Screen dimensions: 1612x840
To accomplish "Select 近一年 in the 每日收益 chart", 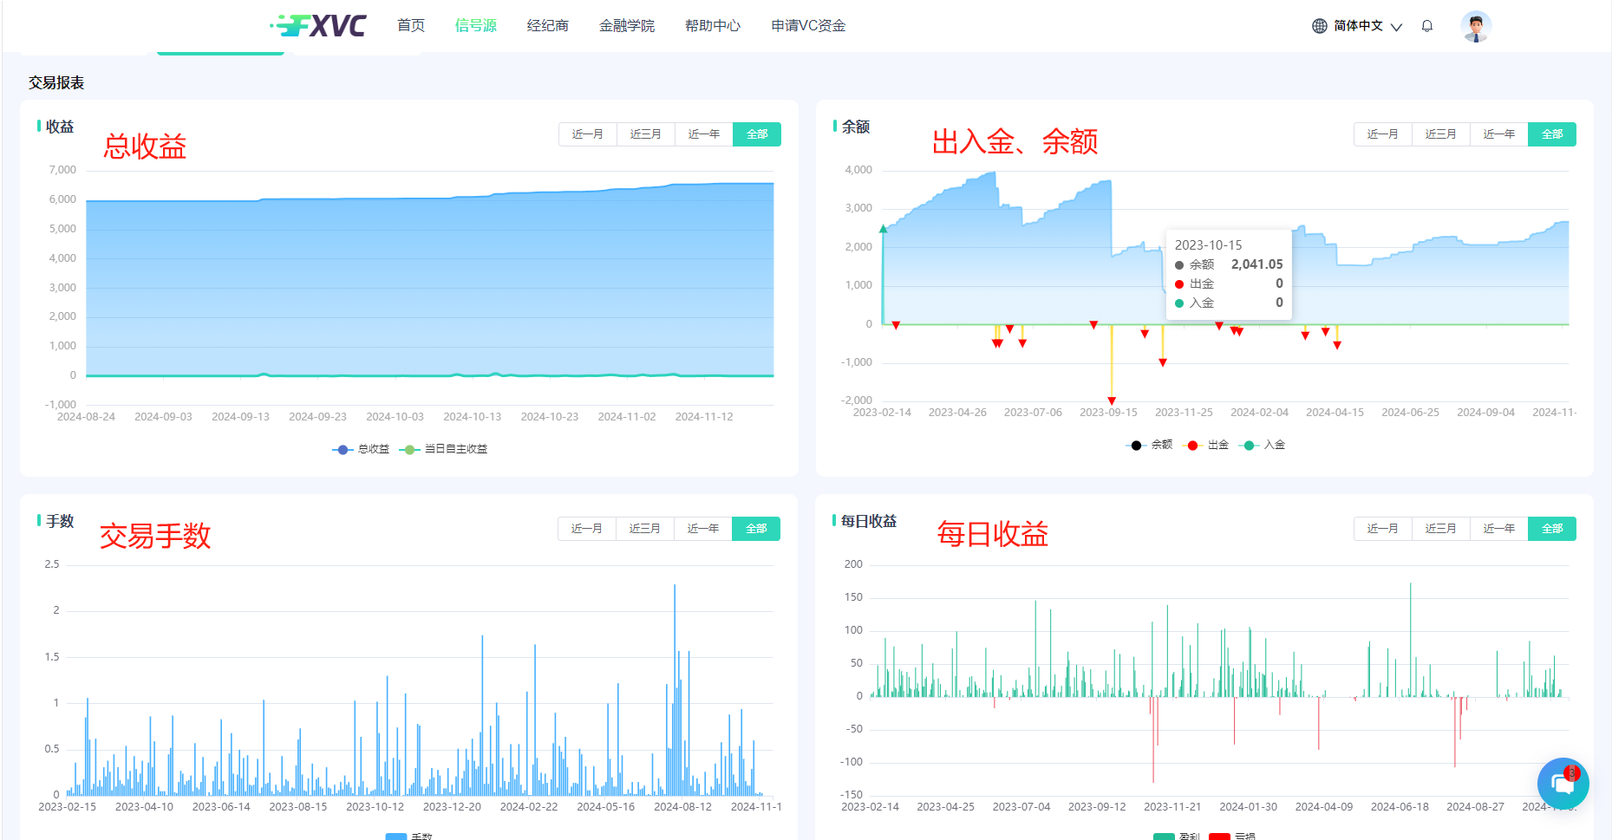I will click(x=1499, y=529).
